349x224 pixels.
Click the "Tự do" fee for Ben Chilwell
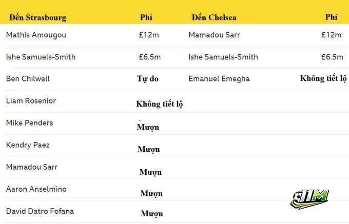pyautogui.click(x=148, y=79)
